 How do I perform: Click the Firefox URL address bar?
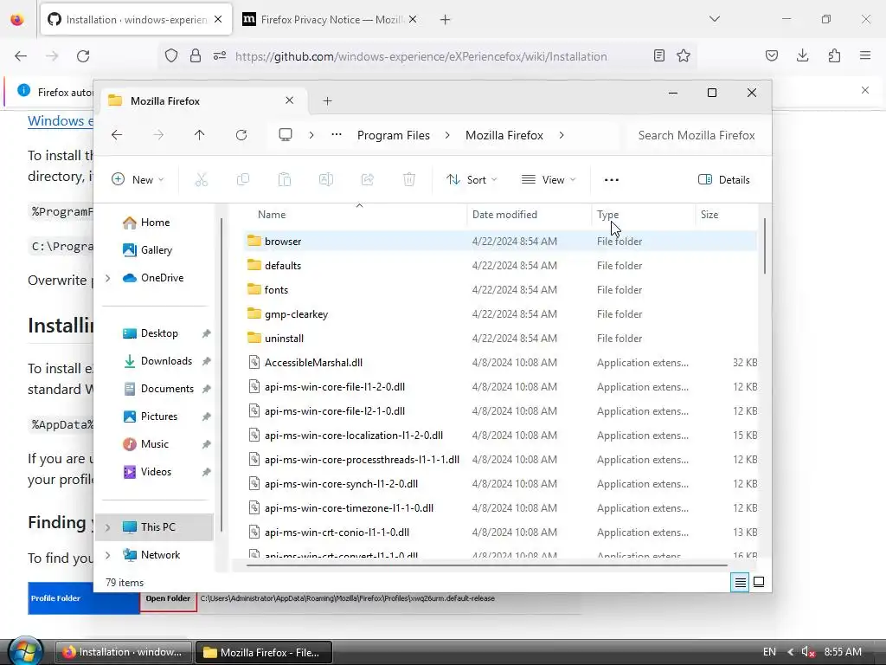coord(421,56)
